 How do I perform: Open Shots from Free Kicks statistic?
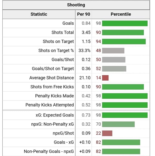point(52,87)
